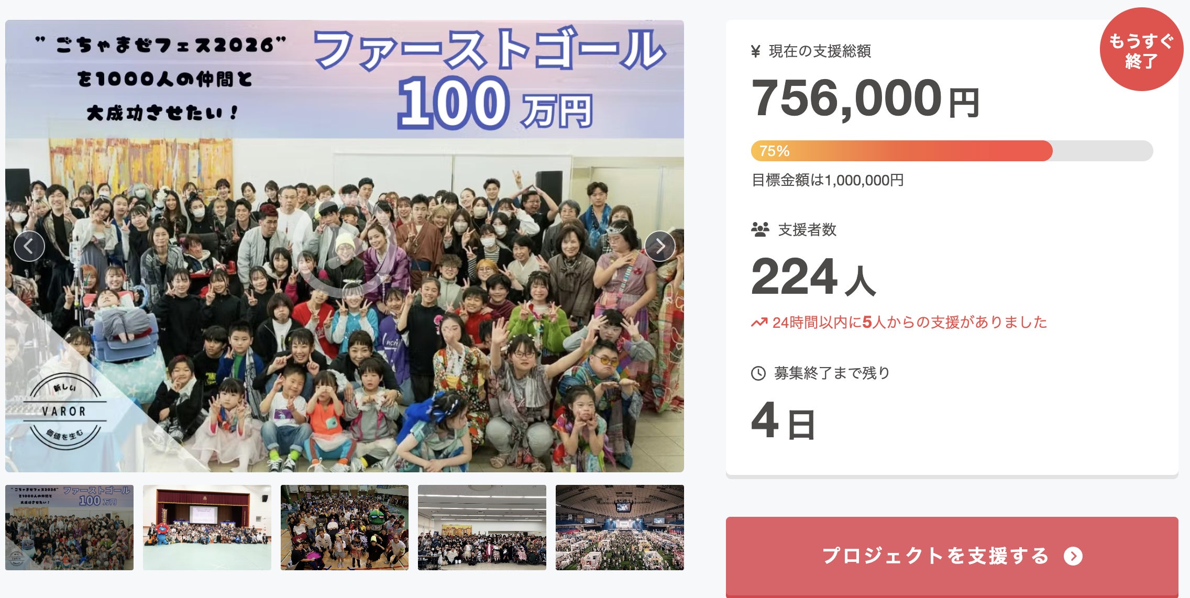Play the video in the main image
This screenshot has width=1190, height=598.
pyautogui.click(x=344, y=246)
